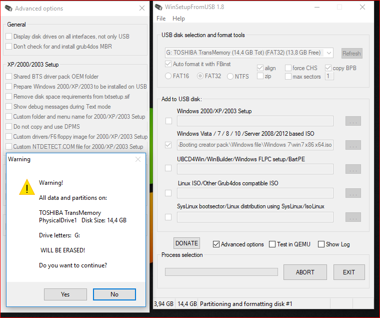This screenshot has width=380, height=318.
Task: Enable Remove disk space requirements from txtsetup.sif
Action: tap(9, 96)
